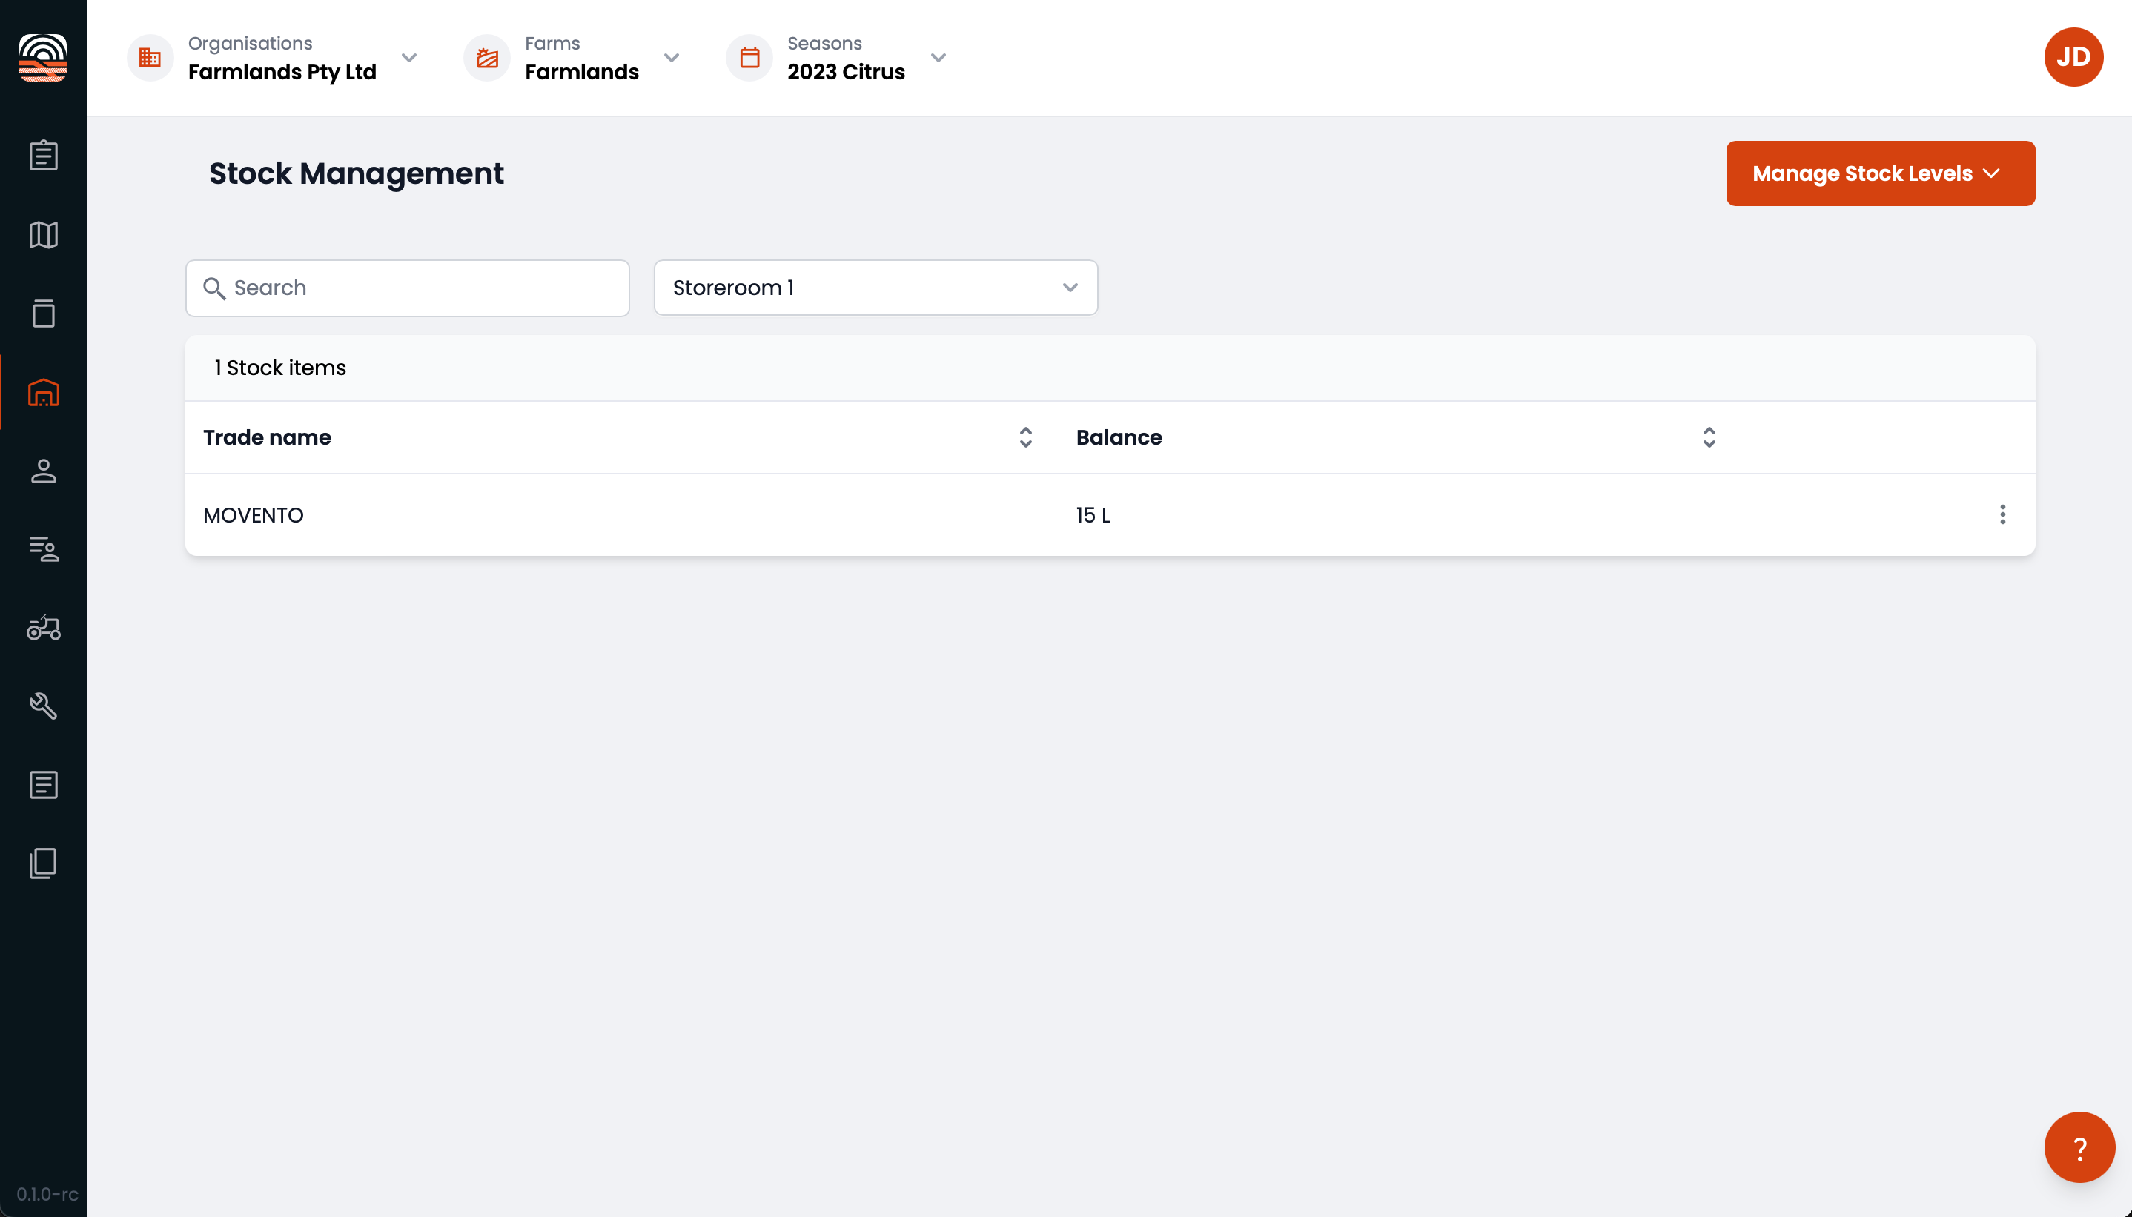Click the Trade name column header
Screen dimensions: 2132x1217
[268, 437]
